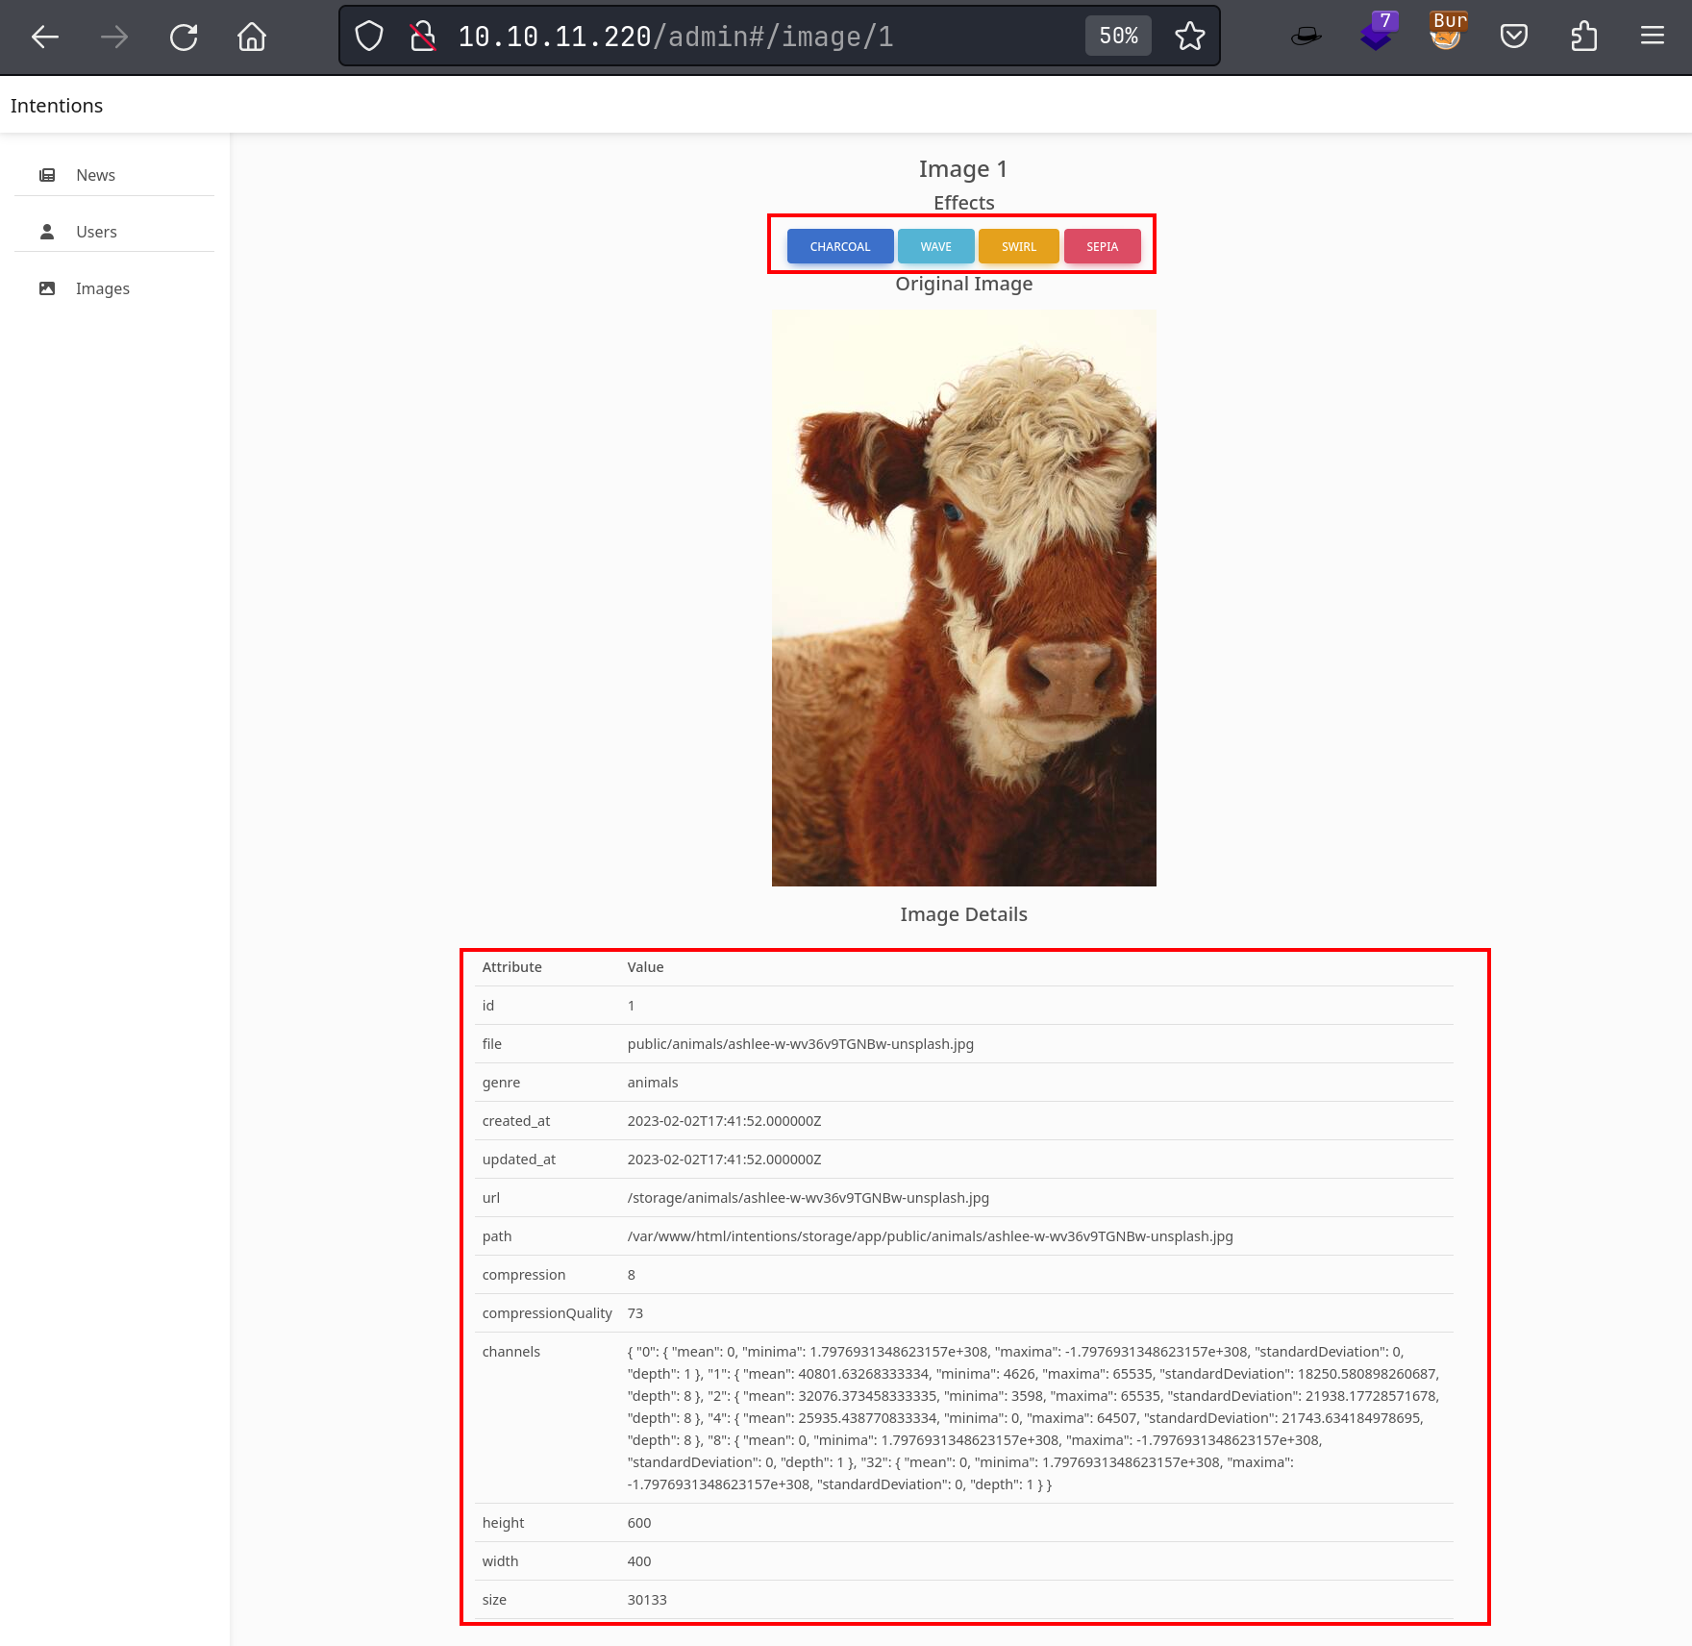1692x1646 pixels.
Task: Open the Burp proxy extension icon
Action: (1447, 32)
